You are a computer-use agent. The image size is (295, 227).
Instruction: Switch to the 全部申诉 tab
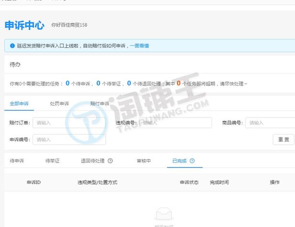tap(19, 104)
